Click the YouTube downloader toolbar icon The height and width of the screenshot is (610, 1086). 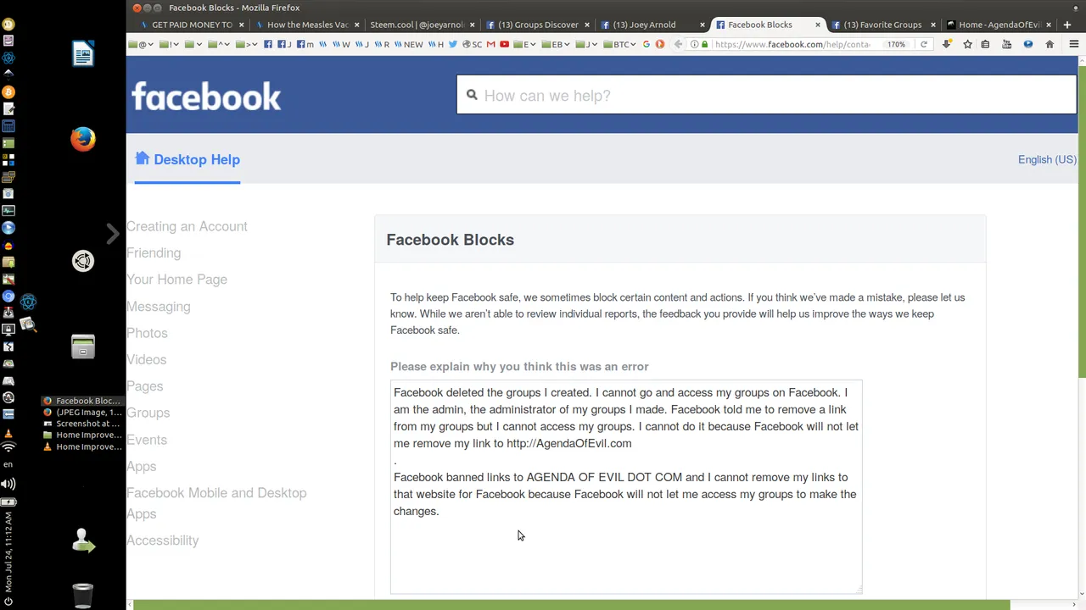point(1006,44)
